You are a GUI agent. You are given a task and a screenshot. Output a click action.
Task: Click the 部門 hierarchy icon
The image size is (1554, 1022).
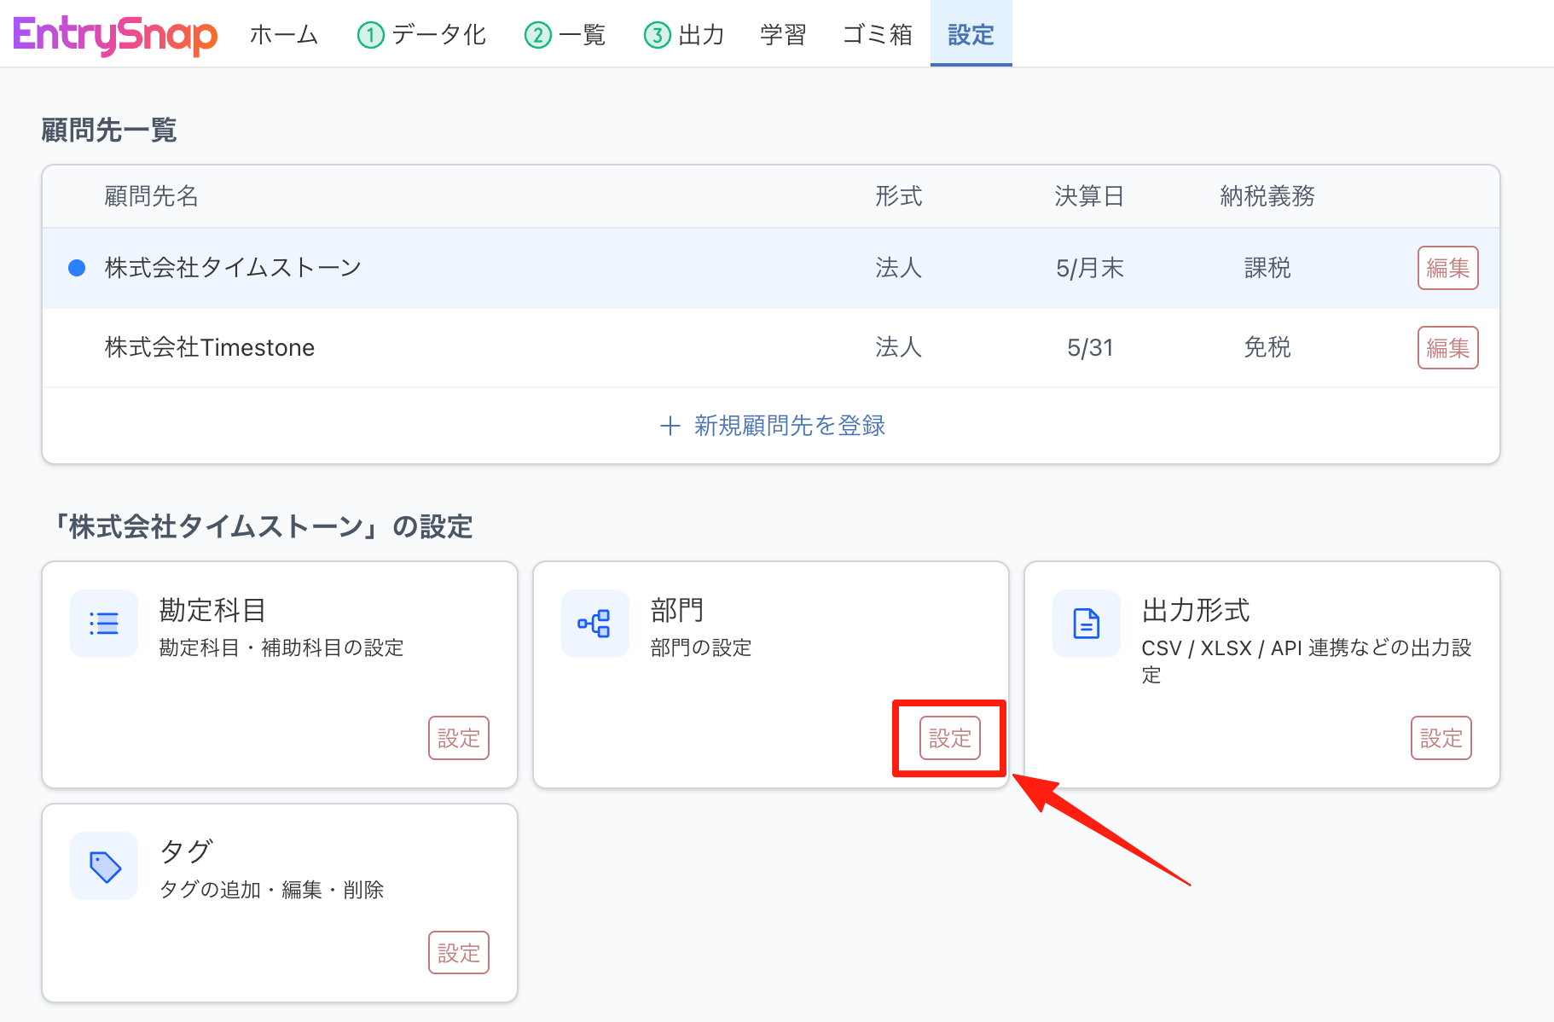point(595,624)
